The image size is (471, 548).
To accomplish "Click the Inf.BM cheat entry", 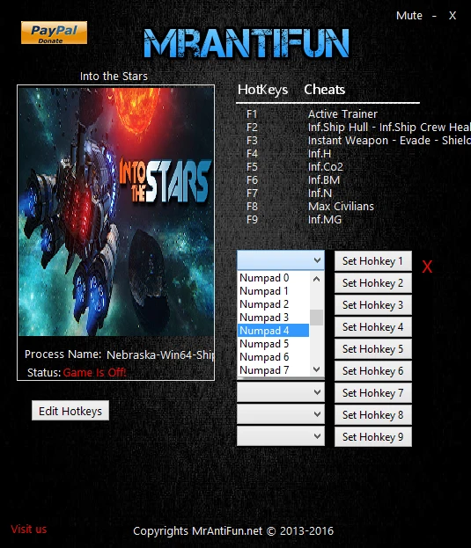I will [x=324, y=180].
